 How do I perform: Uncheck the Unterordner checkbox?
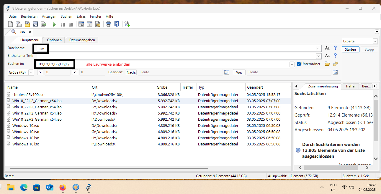click(299, 64)
